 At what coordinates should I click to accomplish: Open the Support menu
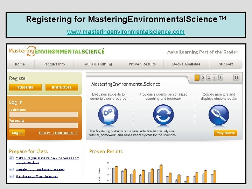click(226, 64)
